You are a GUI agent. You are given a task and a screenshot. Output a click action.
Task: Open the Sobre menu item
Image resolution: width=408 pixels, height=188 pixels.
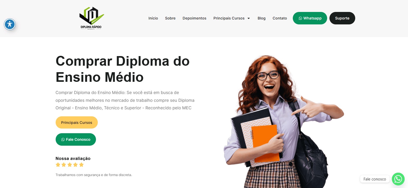click(170, 18)
